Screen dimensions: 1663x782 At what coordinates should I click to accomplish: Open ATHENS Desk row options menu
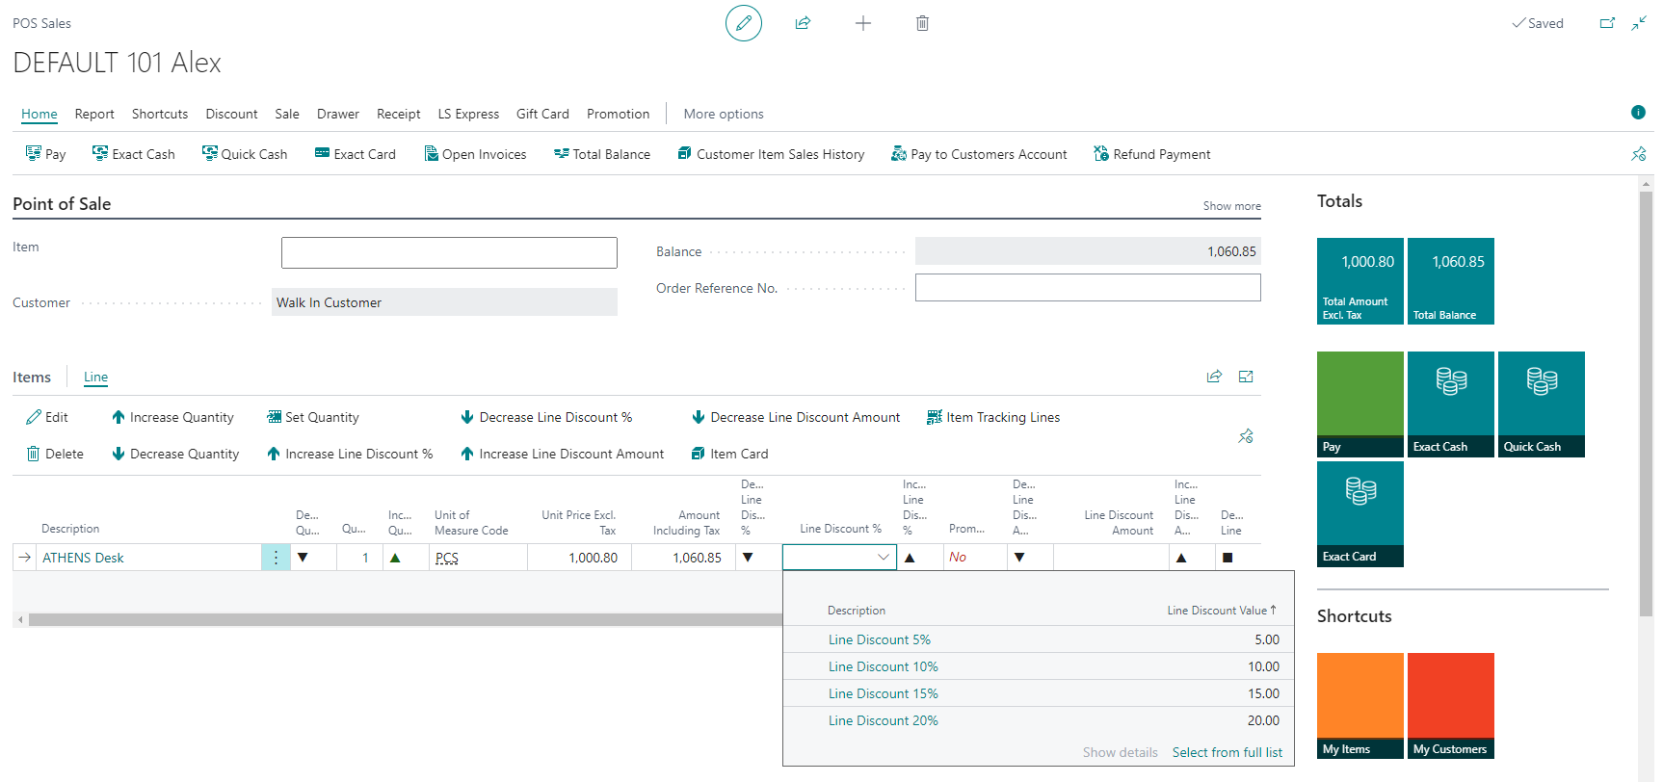[x=276, y=558]
